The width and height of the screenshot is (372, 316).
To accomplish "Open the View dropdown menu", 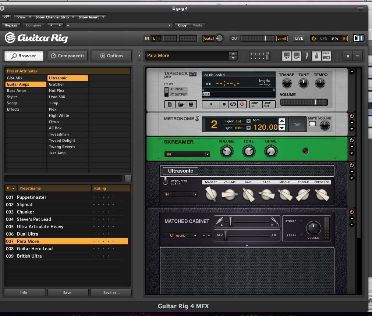I will coord(24,17).
